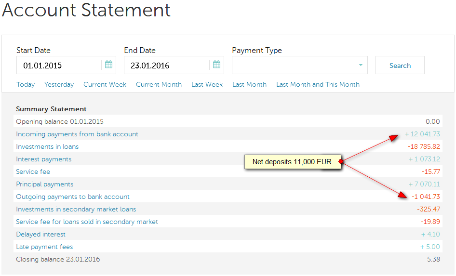The width and height of the screenshot is (456, 276).
Task: Open the Service fee entry
Action: tap(33, 171)
